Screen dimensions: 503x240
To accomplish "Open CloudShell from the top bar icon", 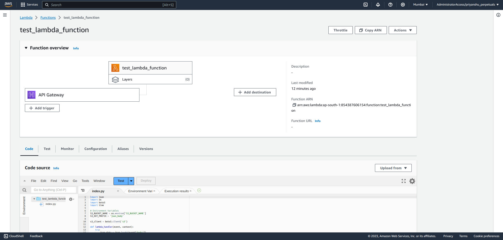I will (365, 4).
